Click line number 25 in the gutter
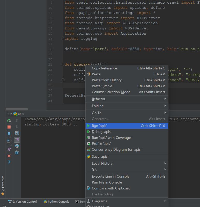The image size is (200, 207). coord(50,85)
